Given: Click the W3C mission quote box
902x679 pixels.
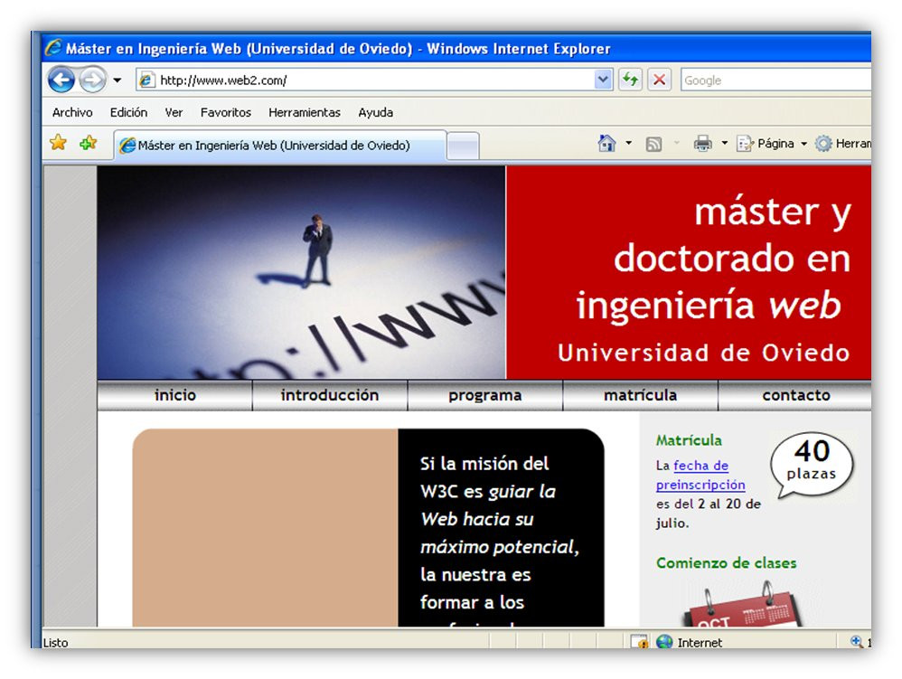Looking at the screenshot, I should click(x=501, y=528).
